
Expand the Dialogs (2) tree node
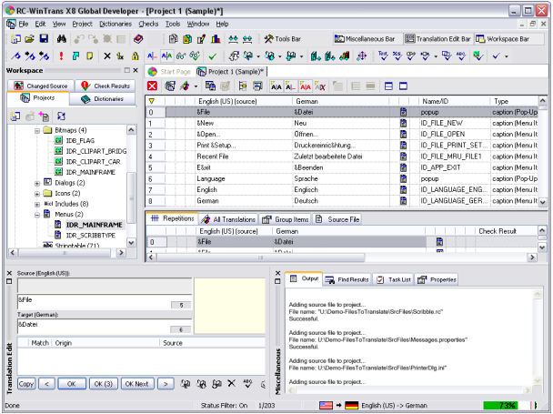(37, 183)
